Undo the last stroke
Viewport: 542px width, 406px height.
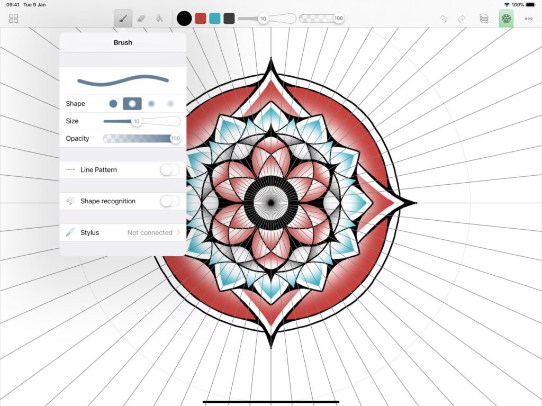[x=444, y=19]
